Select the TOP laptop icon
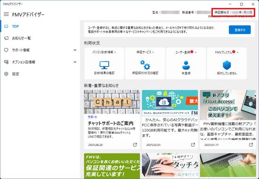This screenshot has width=259, height=179. click(x=6, y=26)
